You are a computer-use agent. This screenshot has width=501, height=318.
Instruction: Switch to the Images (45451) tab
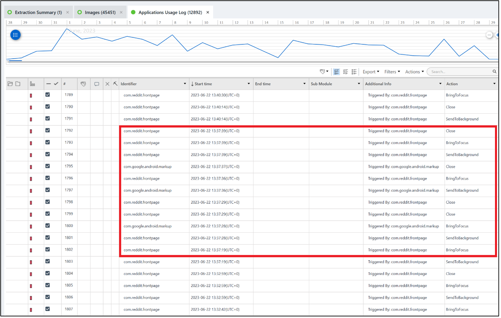pyautogui.click(x=100, y=12)
